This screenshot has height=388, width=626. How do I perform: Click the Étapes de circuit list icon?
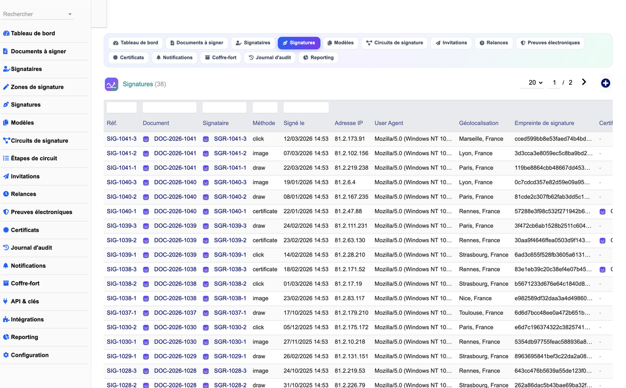(x=6, y=158)
